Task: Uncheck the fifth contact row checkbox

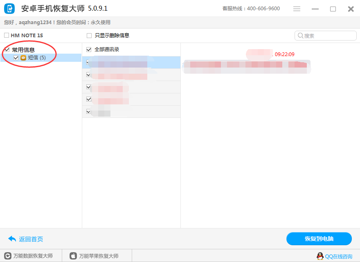Action: coord(88,111)
